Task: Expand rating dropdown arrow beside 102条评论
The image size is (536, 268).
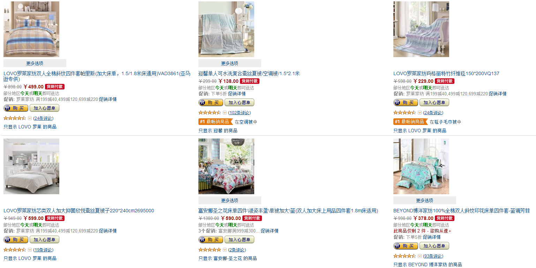Action: (225, 112)
